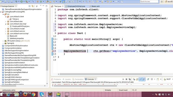Click the New Java Package toolbar icon
Image resolution: width=173 pixels, height=97 pixels.
[38, 2]
